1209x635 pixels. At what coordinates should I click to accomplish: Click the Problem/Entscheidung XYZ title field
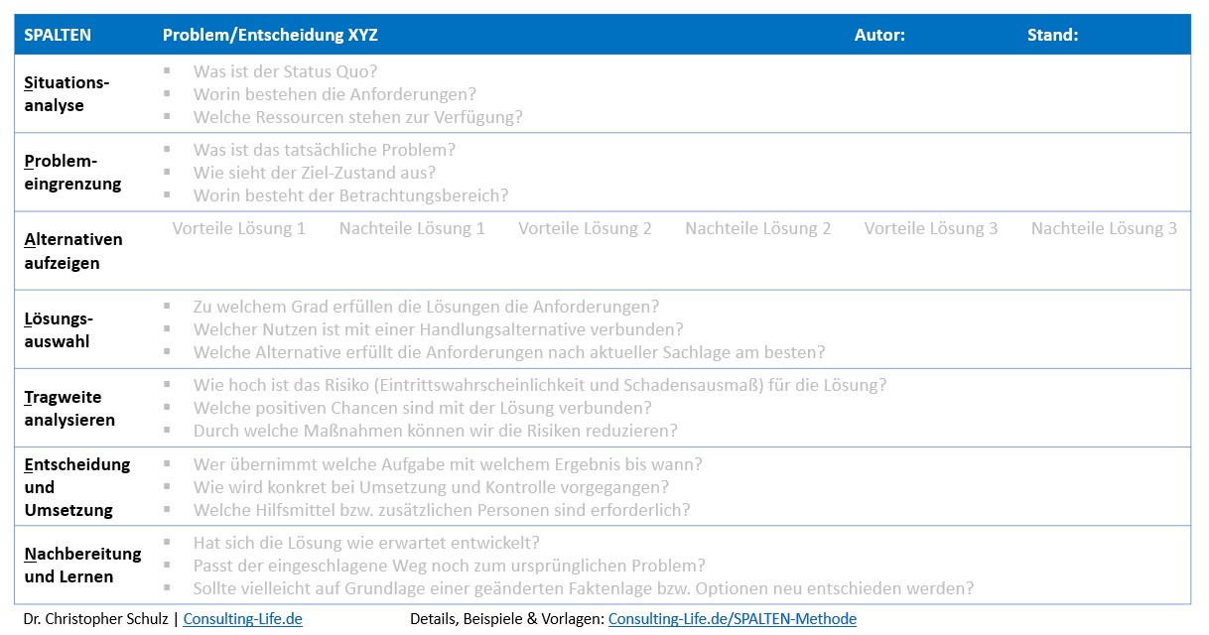pos(270,35)
